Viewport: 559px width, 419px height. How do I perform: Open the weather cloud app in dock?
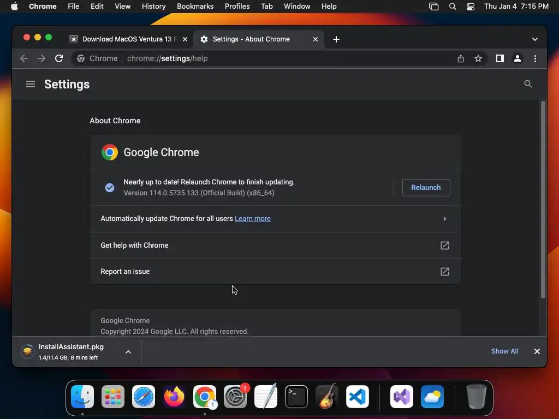click(x=432, y=397)
